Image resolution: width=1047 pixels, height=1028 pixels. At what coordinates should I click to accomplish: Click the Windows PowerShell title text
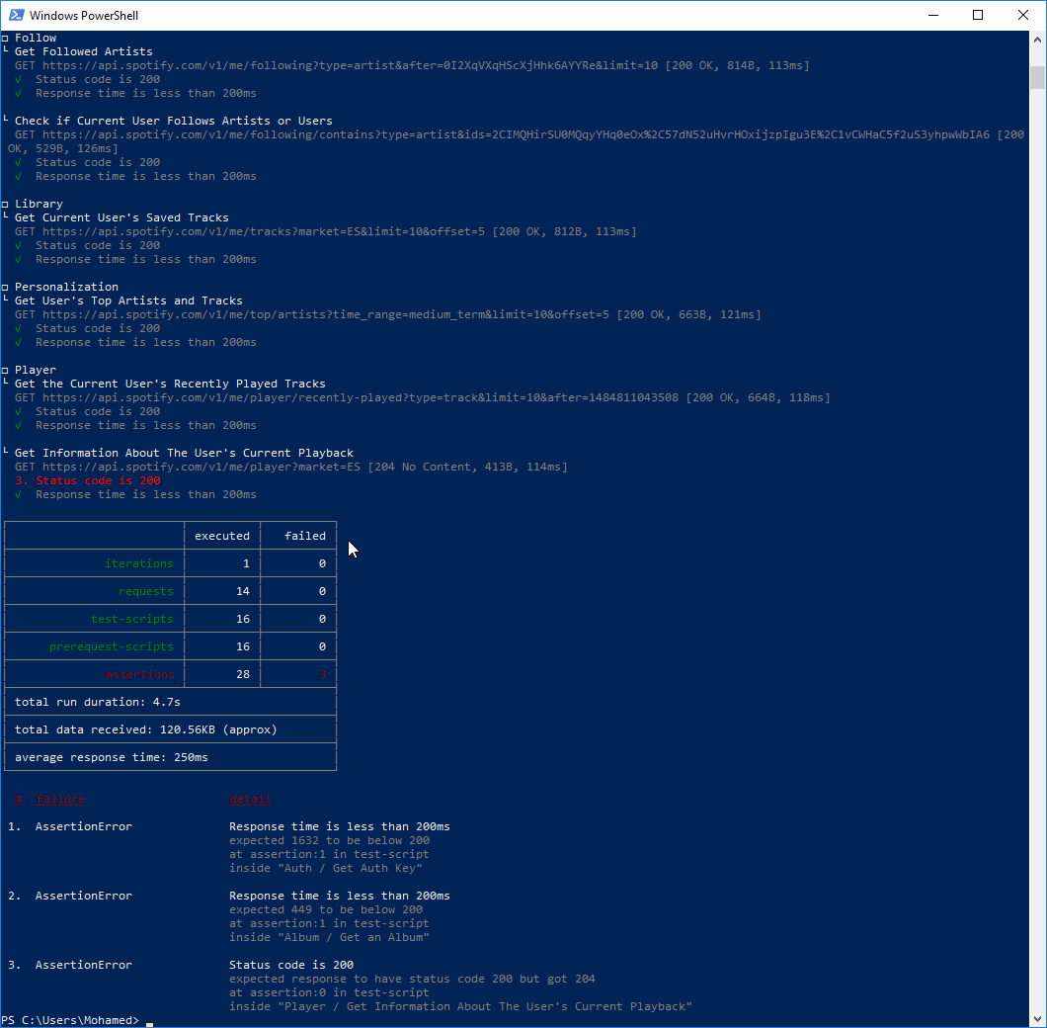pyautogui.click(x=84, y=16)
